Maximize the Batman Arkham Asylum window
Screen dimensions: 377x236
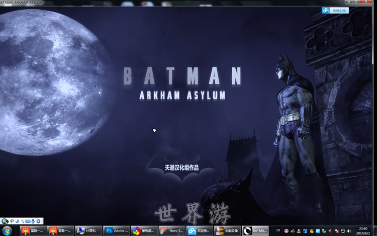point(356,2)
